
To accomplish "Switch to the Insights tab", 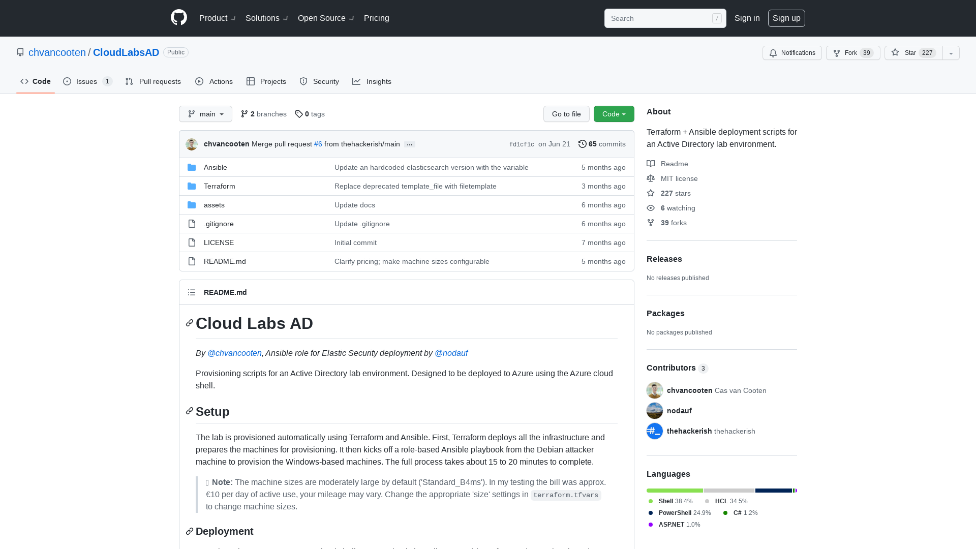I will [372, 81].
